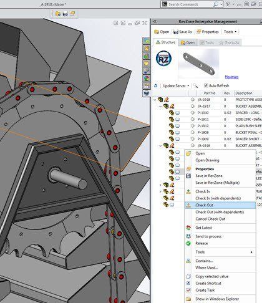Viewport: 262px width, 303px height.
Task: Toggle the Auto Refresh checkbox
Action: coord(206,85)
